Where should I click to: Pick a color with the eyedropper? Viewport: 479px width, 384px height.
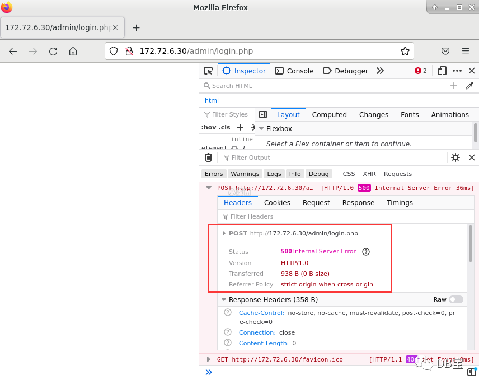pyautogui.click(x=469, y=86)
